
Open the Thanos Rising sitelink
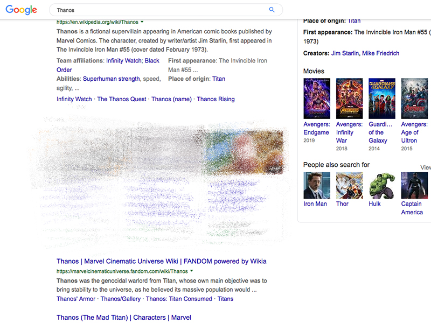point(215,99)
